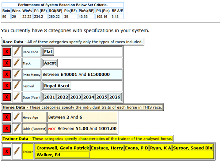Select the Royal Ascot festival value
Viewport: 220px width, 165px height.
(x=57, y=86)
